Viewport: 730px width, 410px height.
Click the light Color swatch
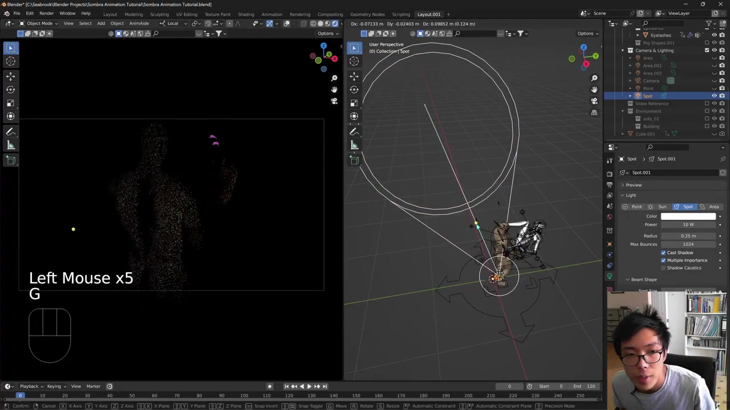click(x=688, y=216)
